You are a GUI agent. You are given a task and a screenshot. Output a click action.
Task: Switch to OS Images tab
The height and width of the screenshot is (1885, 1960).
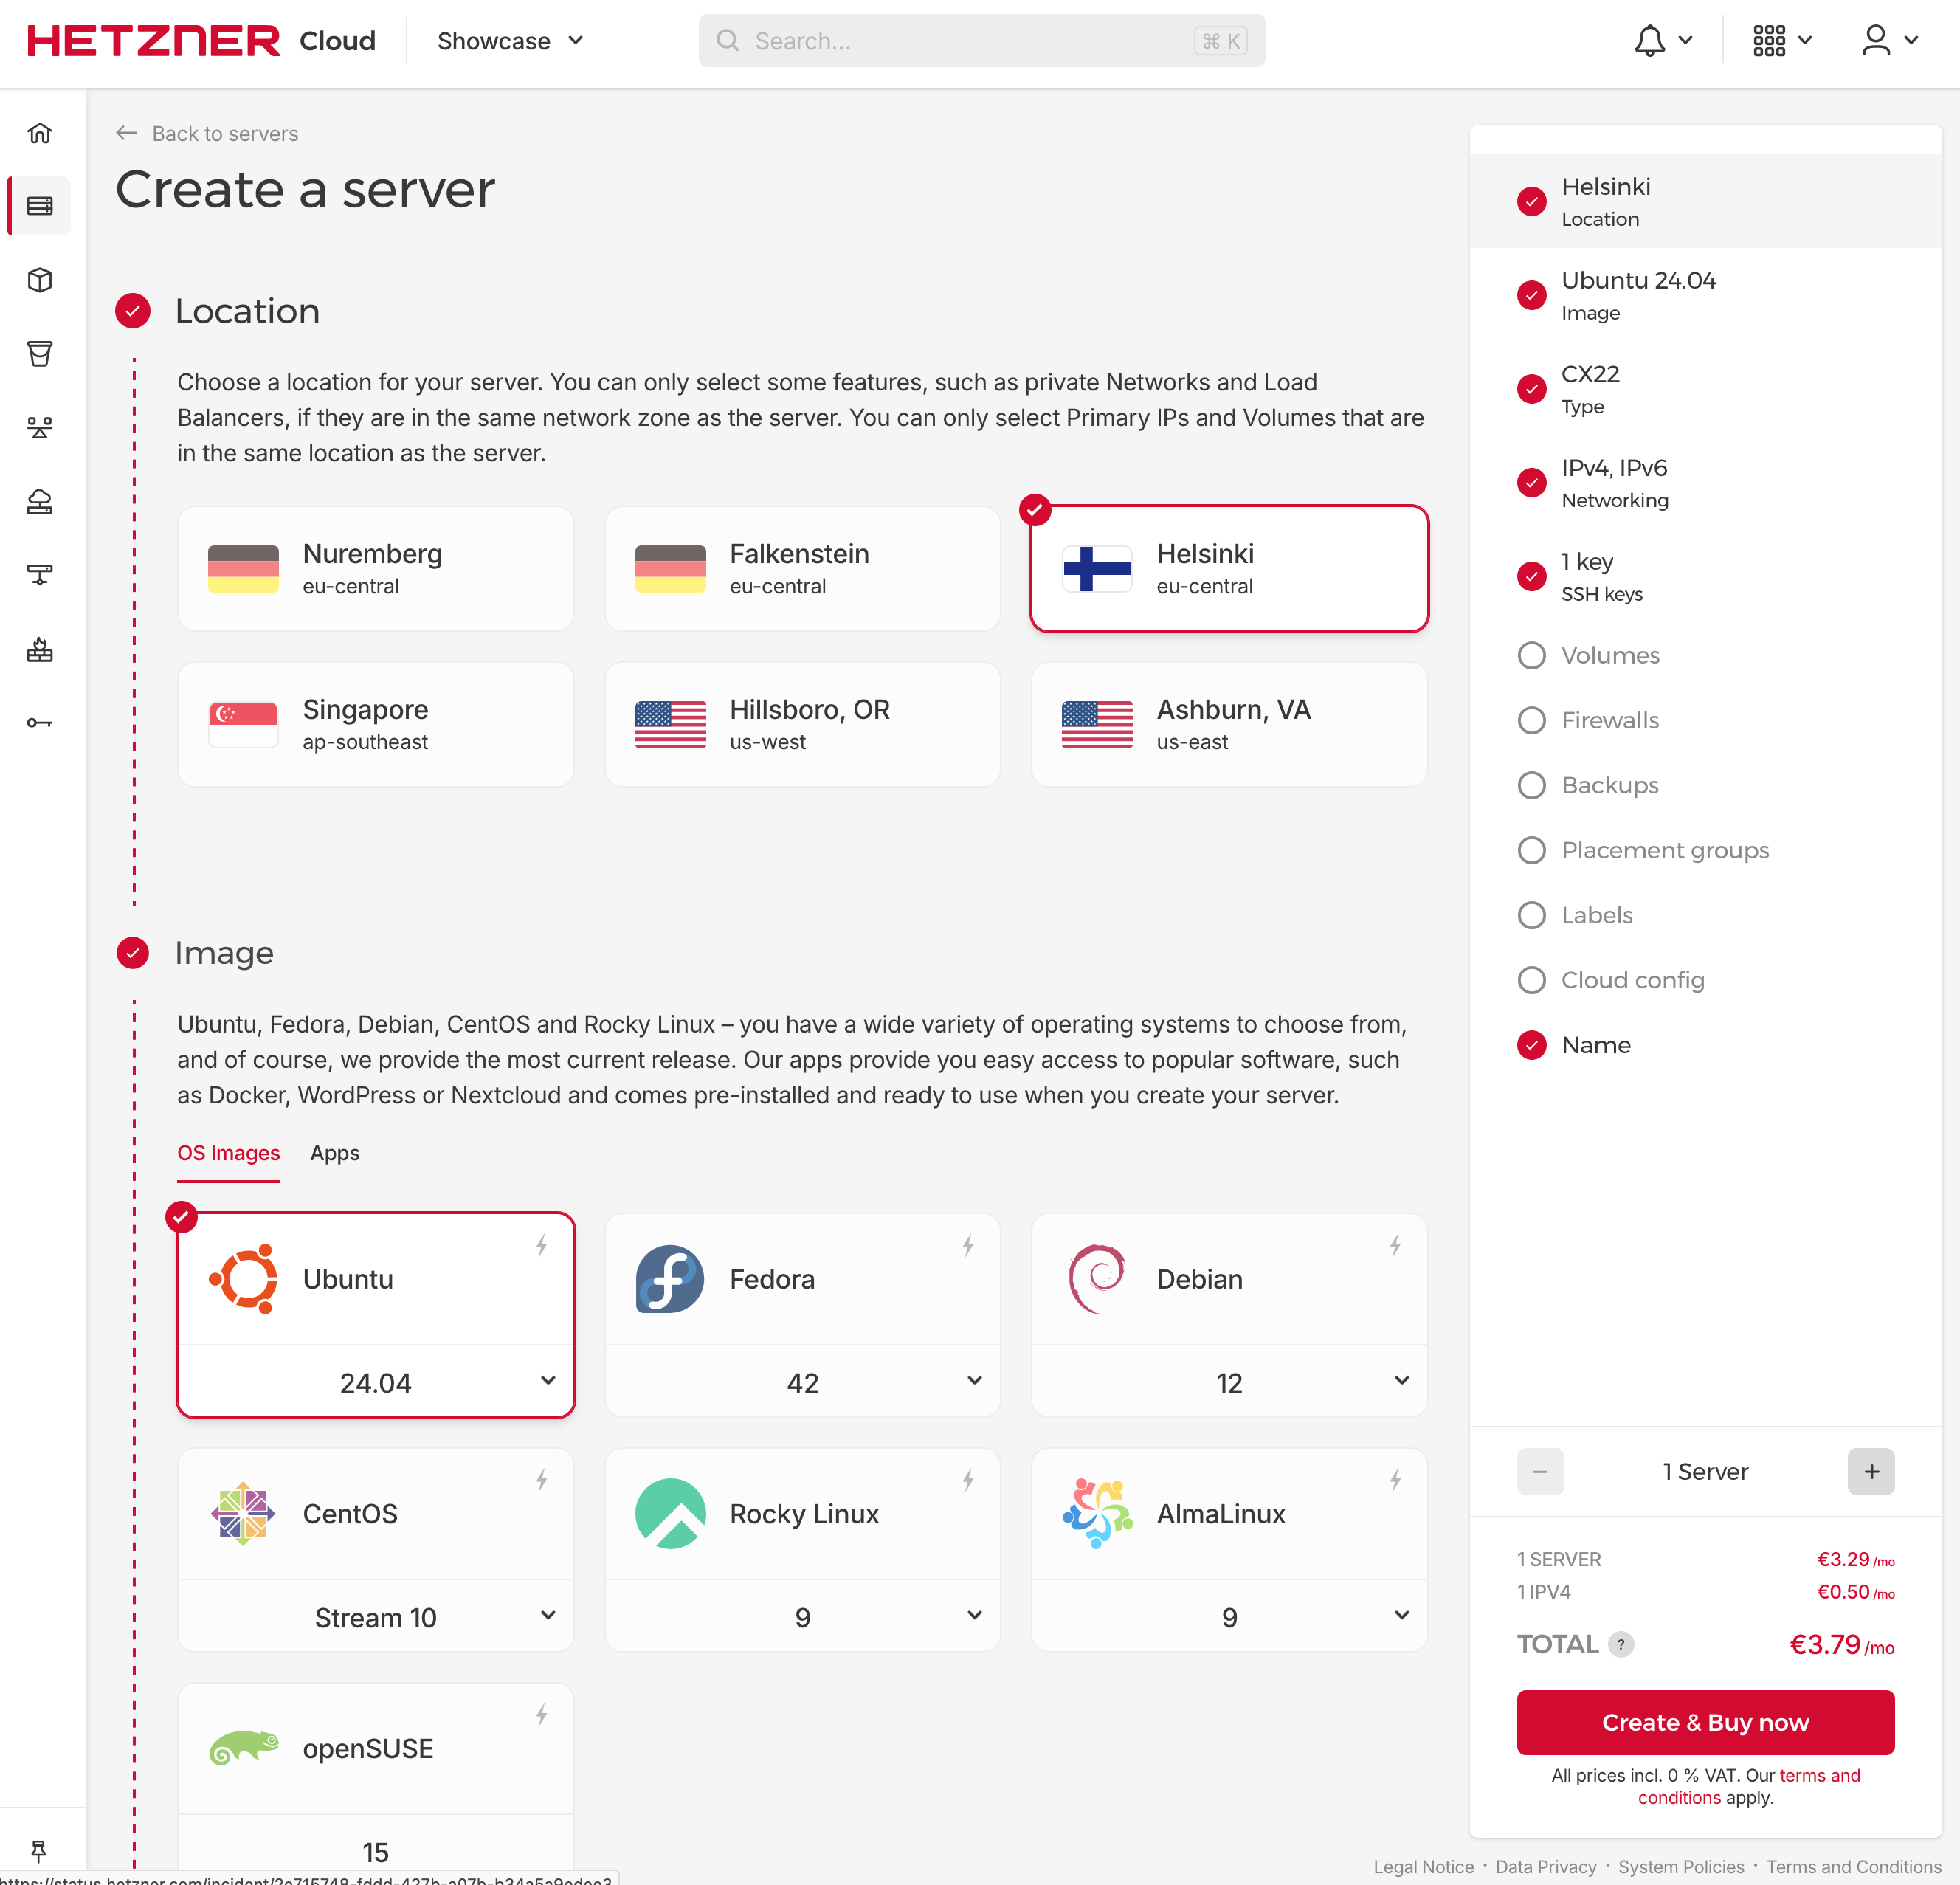(228, 1153)
